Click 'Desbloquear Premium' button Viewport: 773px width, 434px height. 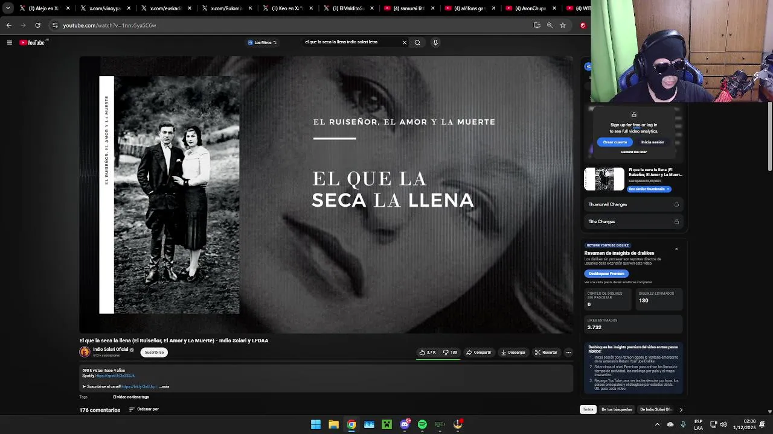tap(606, 274)
